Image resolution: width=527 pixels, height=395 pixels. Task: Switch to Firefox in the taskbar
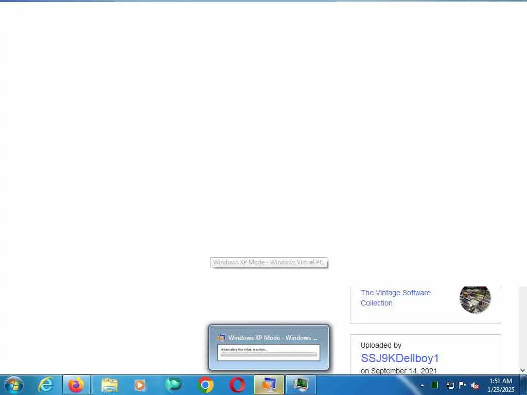point(76,385)
